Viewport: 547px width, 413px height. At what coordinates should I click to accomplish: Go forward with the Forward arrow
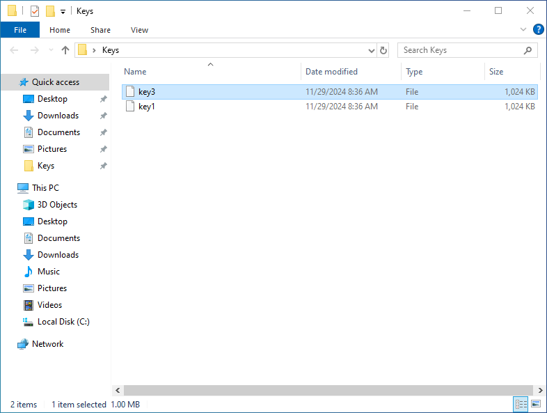point(34,50)
